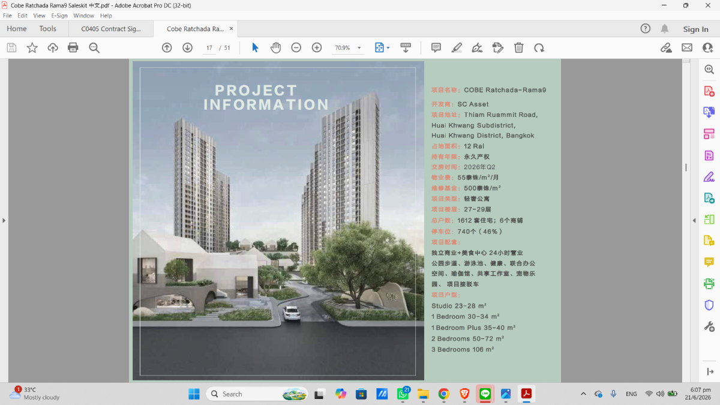Add a sticky note comment

point(436,48)
